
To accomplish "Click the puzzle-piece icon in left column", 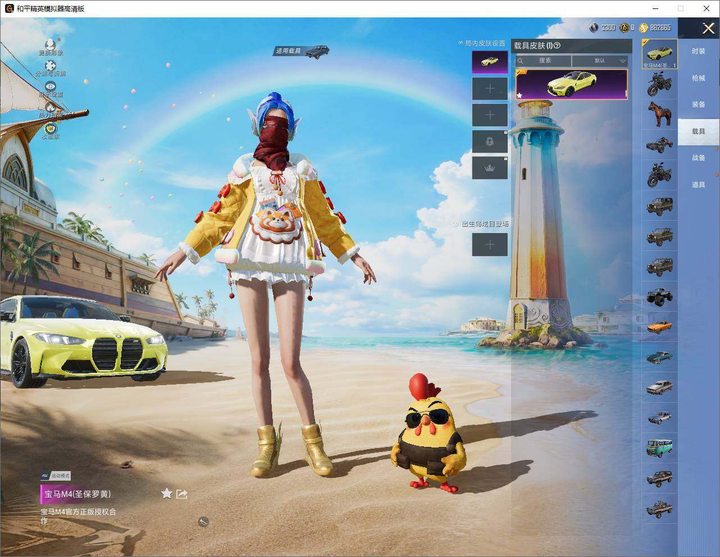I will 51,66.
